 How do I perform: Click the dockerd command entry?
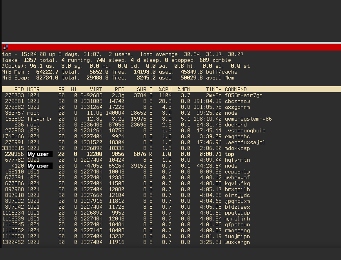236,125
